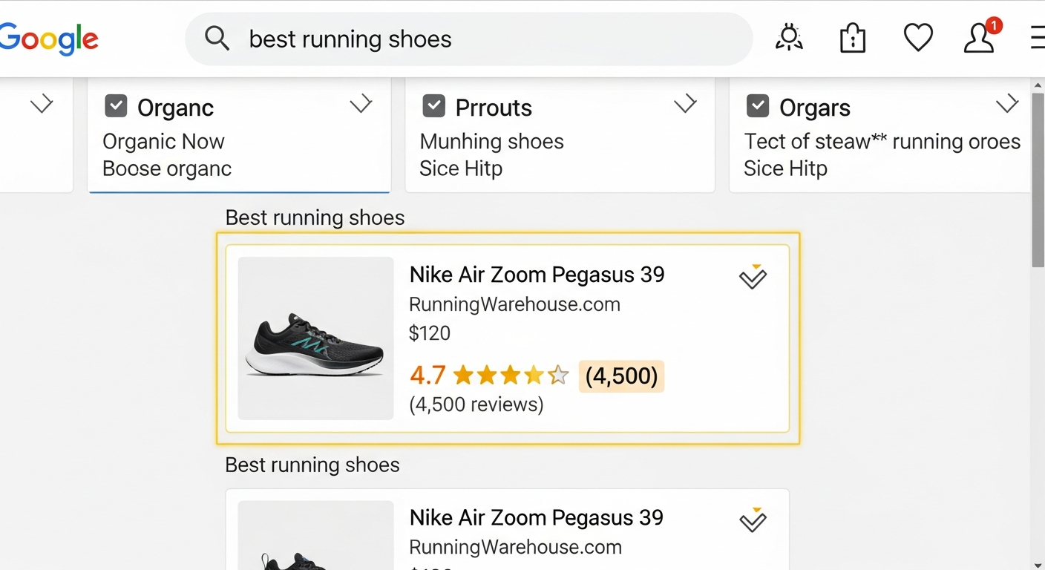This screenshot has height=570, width=1045.
Task: Click the magnifying glass search icon
Action: coord(217,38)
